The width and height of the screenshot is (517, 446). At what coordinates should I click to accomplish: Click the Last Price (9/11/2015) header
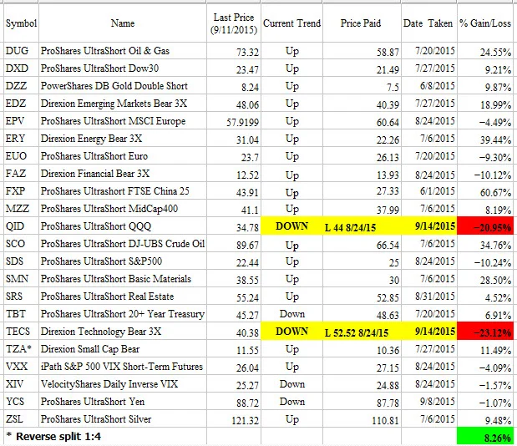click(234, 23)
